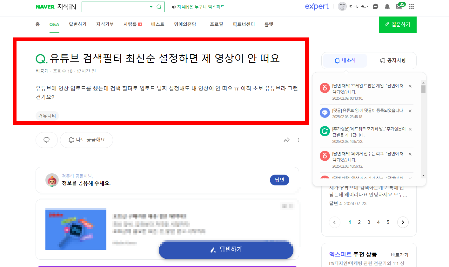Click the notification list scrollbar thumb
This screenshot has width=449, height=267.
pyautogui.click(x=423, y=89)
